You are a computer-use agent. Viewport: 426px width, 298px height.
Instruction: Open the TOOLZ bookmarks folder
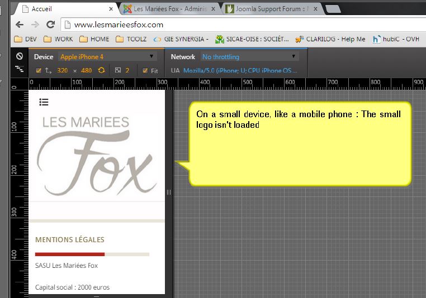(x=131, y=39)
